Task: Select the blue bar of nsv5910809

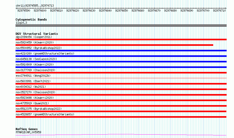Action: (x=121, y=67)
